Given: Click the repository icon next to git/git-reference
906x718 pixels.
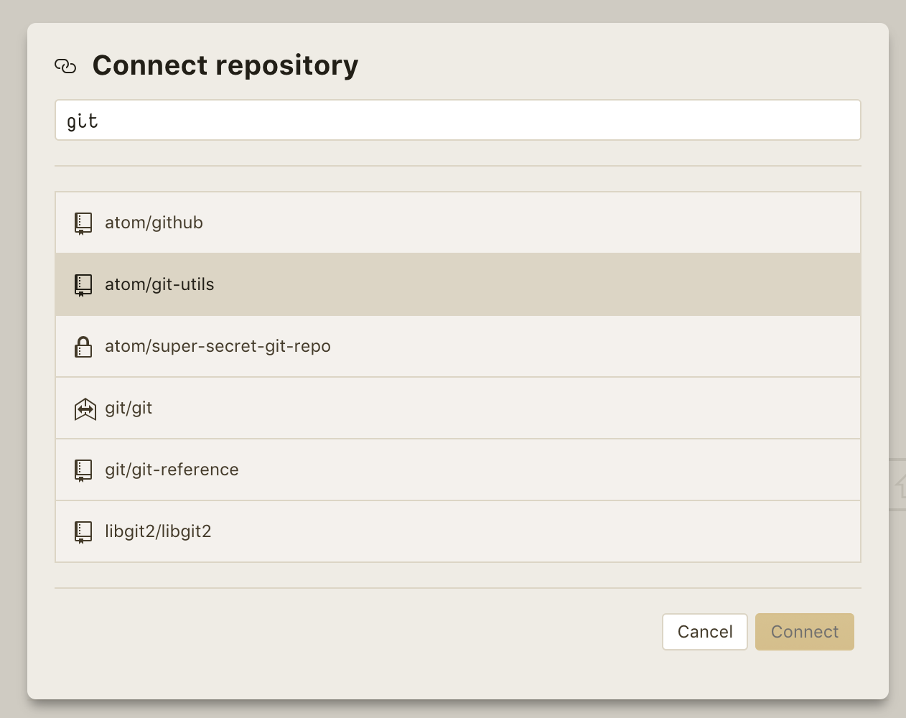Looking at the screenshot, I should tap(83, 470).
